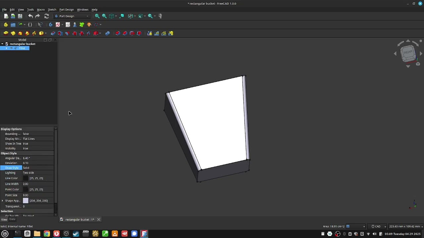Open the status bar color selector dropdown
The width and height of the screenshot is (424, 238).
(x=356, y=226)
